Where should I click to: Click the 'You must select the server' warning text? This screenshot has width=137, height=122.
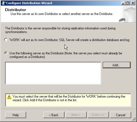pyautogui.click(x=69, y=98)
